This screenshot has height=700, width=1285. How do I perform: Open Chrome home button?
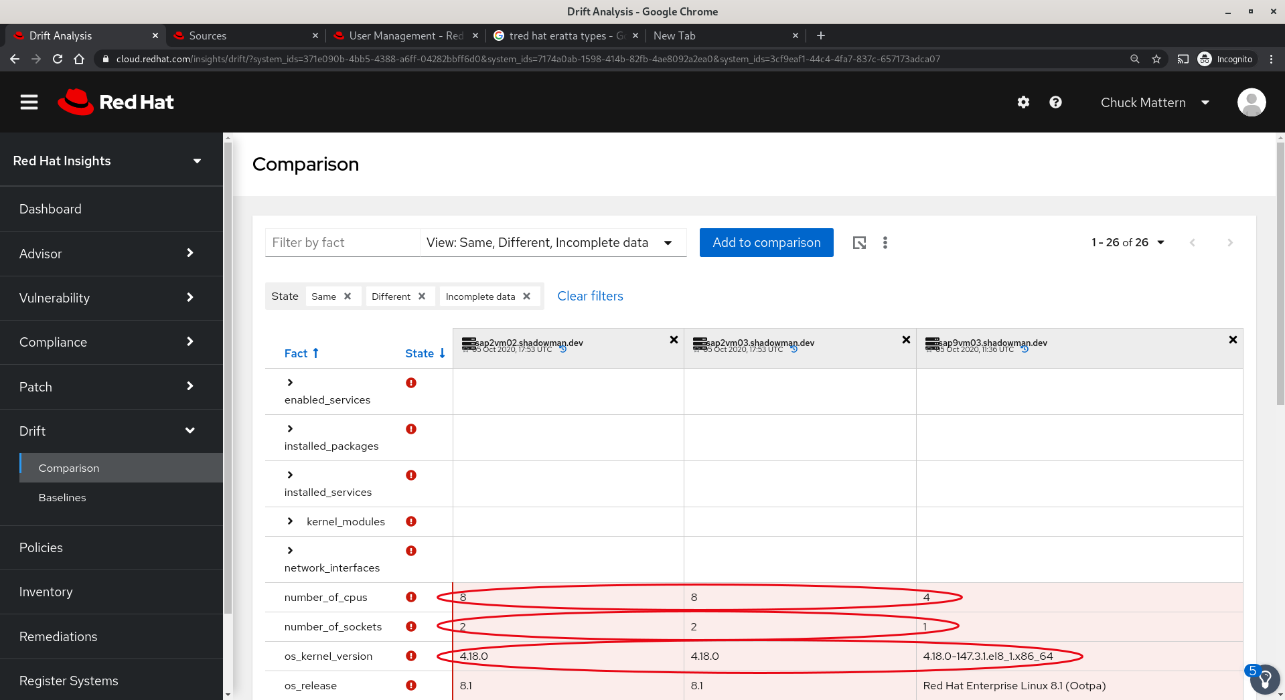tap(79, 59)
